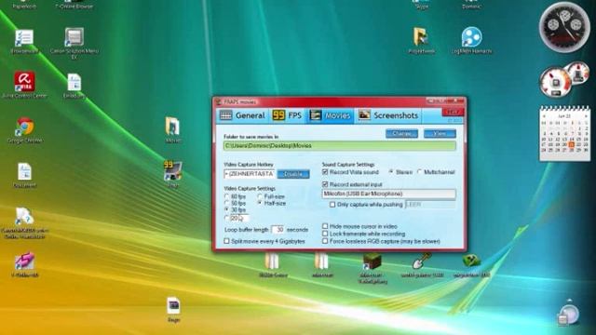This screenshot has height=335, width=596.
Task: Open the document icon below Google Chrome
Action: point(24,172)
